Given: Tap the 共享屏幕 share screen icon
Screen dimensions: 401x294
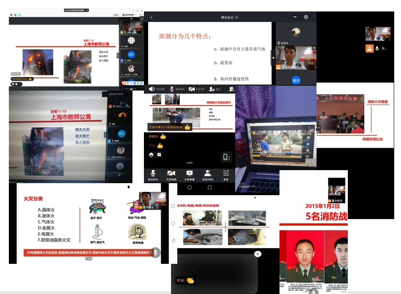Looking at the screenshot, I should coord(189,173).
